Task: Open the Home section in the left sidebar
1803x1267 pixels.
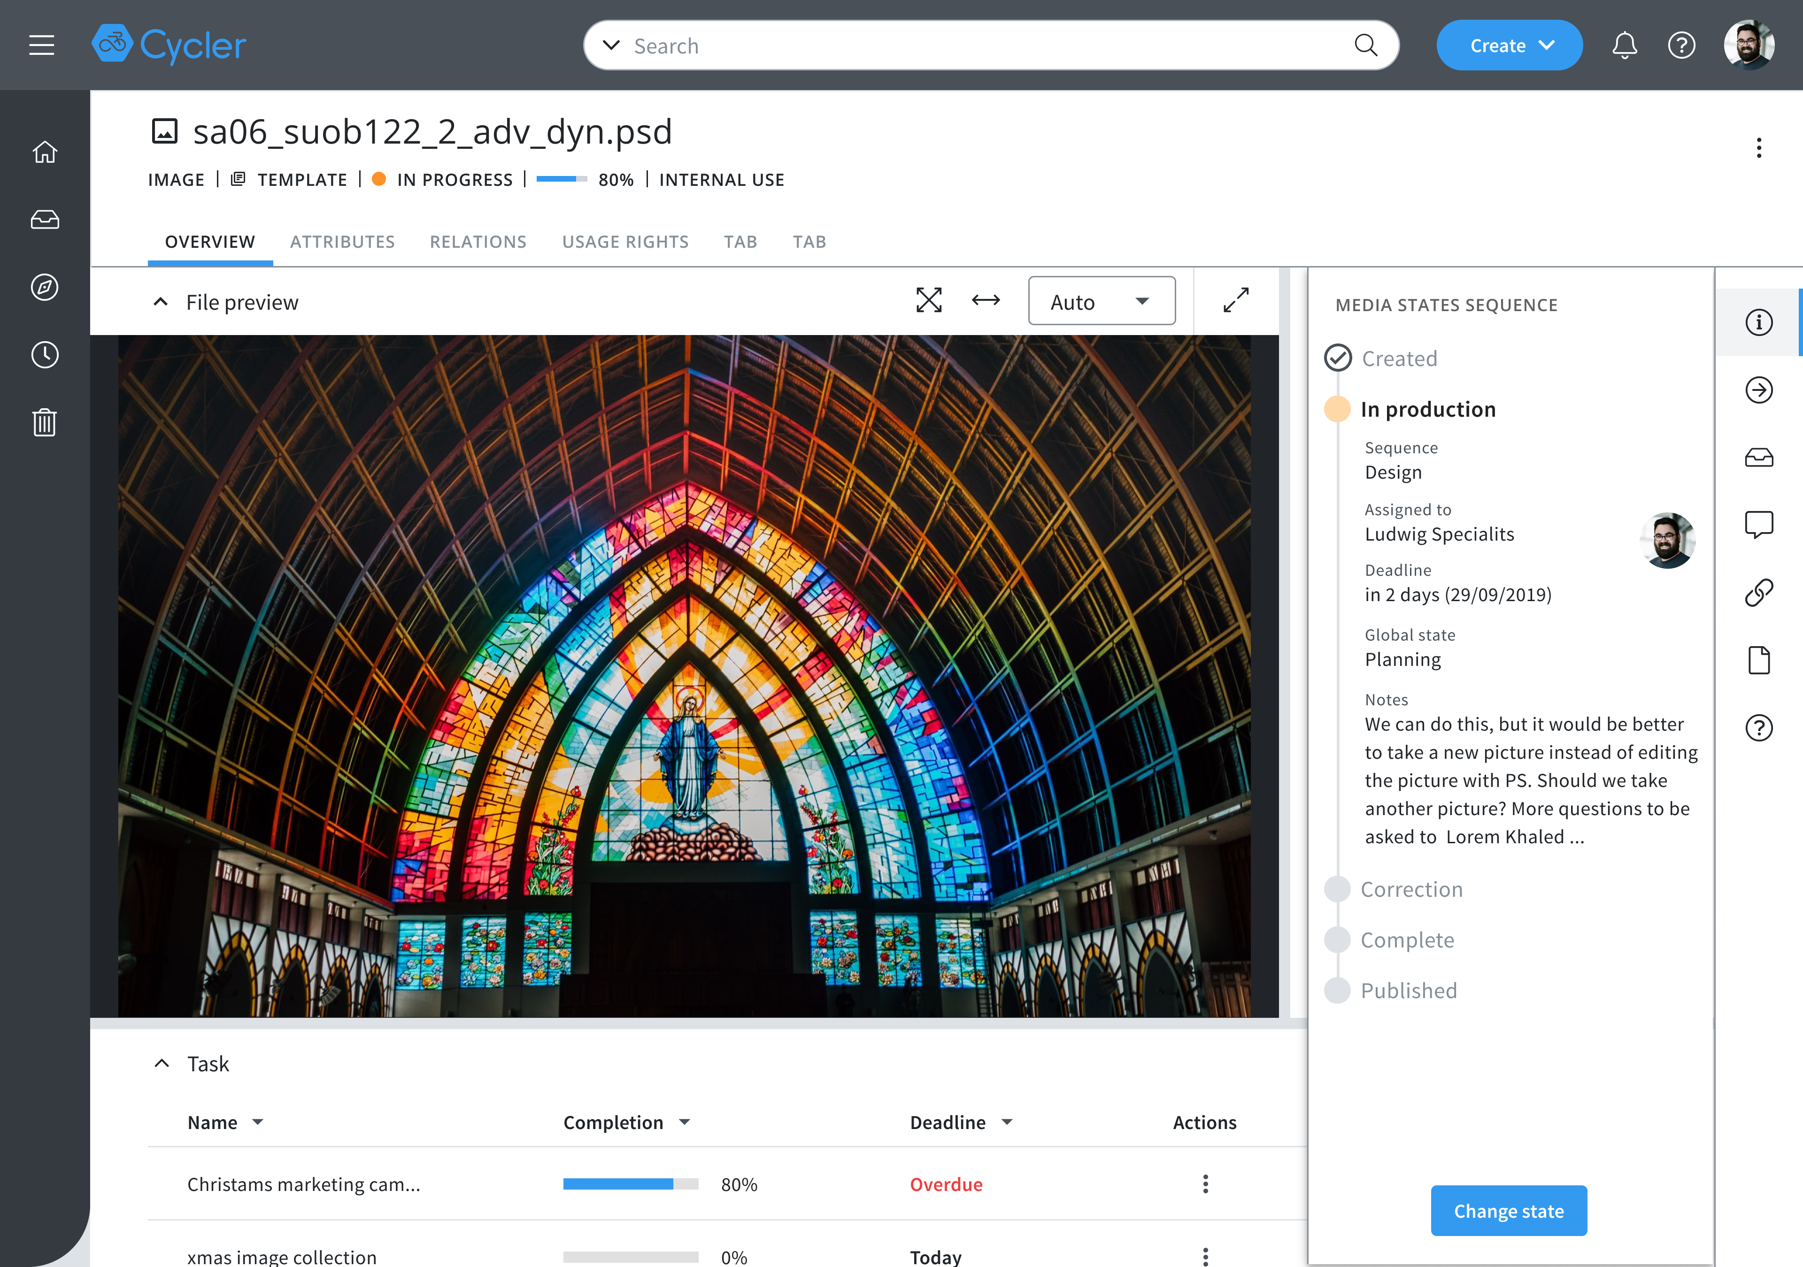Action: 45,153
